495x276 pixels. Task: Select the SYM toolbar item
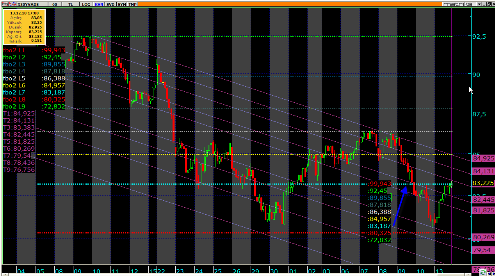tap(122, 4)
